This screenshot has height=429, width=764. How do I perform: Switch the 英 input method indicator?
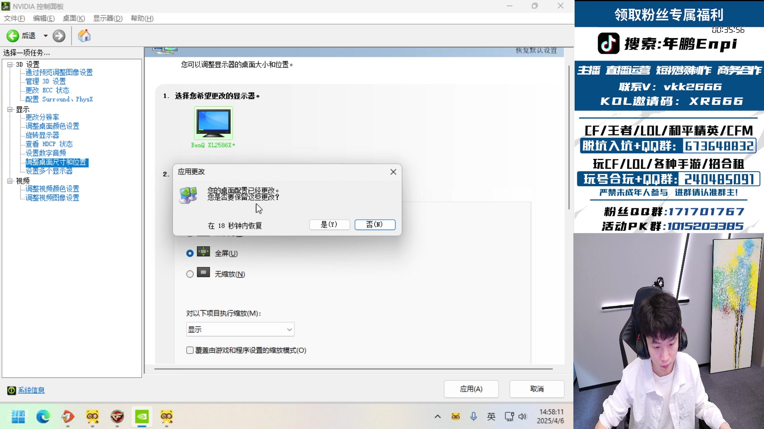click(491, 417)
